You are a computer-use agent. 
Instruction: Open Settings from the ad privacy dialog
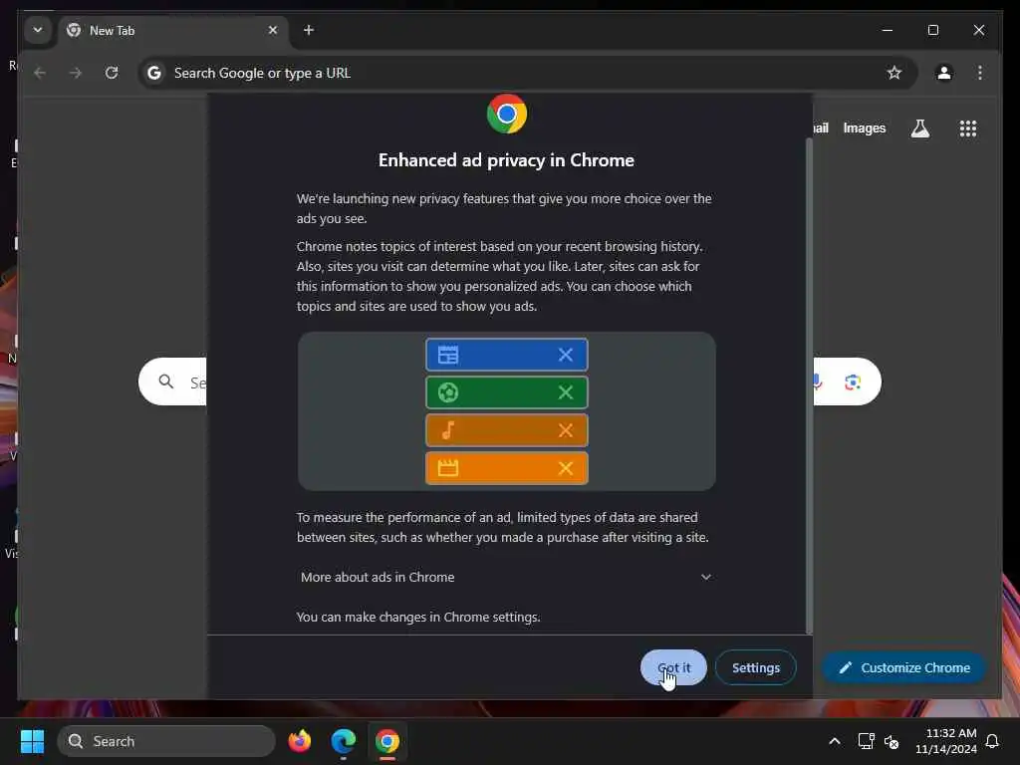click(x=755, y=667)
